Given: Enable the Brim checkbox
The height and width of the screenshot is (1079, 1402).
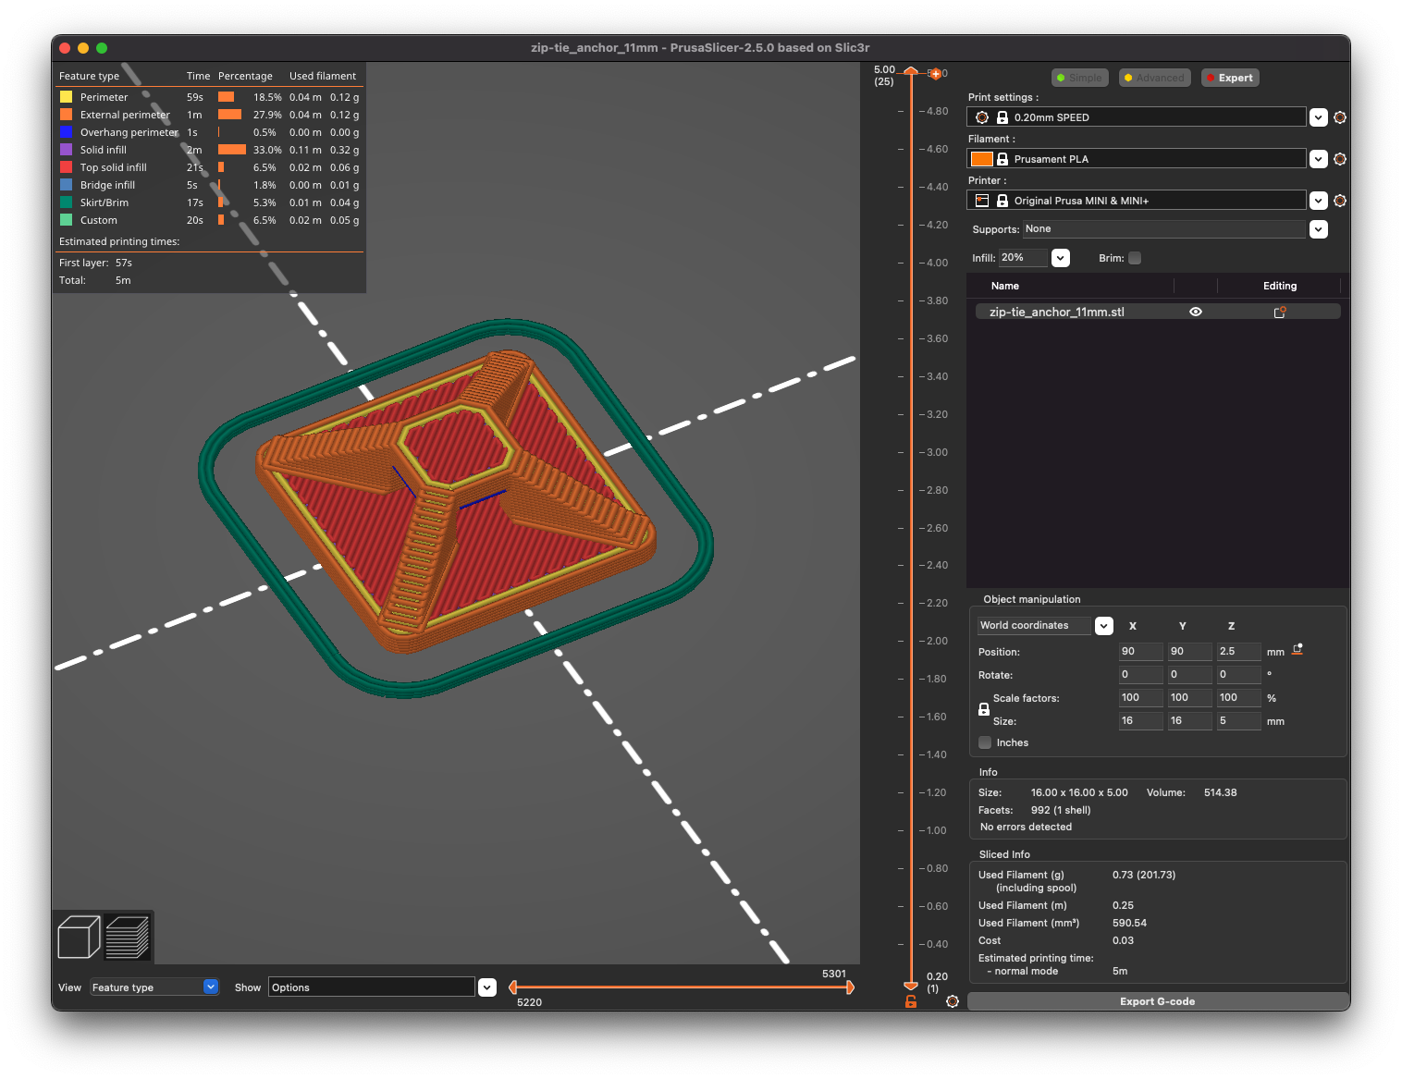Looking at the screenshot, I should click(1135, 258).
